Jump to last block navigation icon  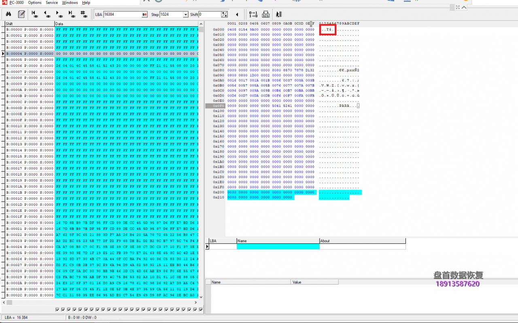click(x=72, y=15)
